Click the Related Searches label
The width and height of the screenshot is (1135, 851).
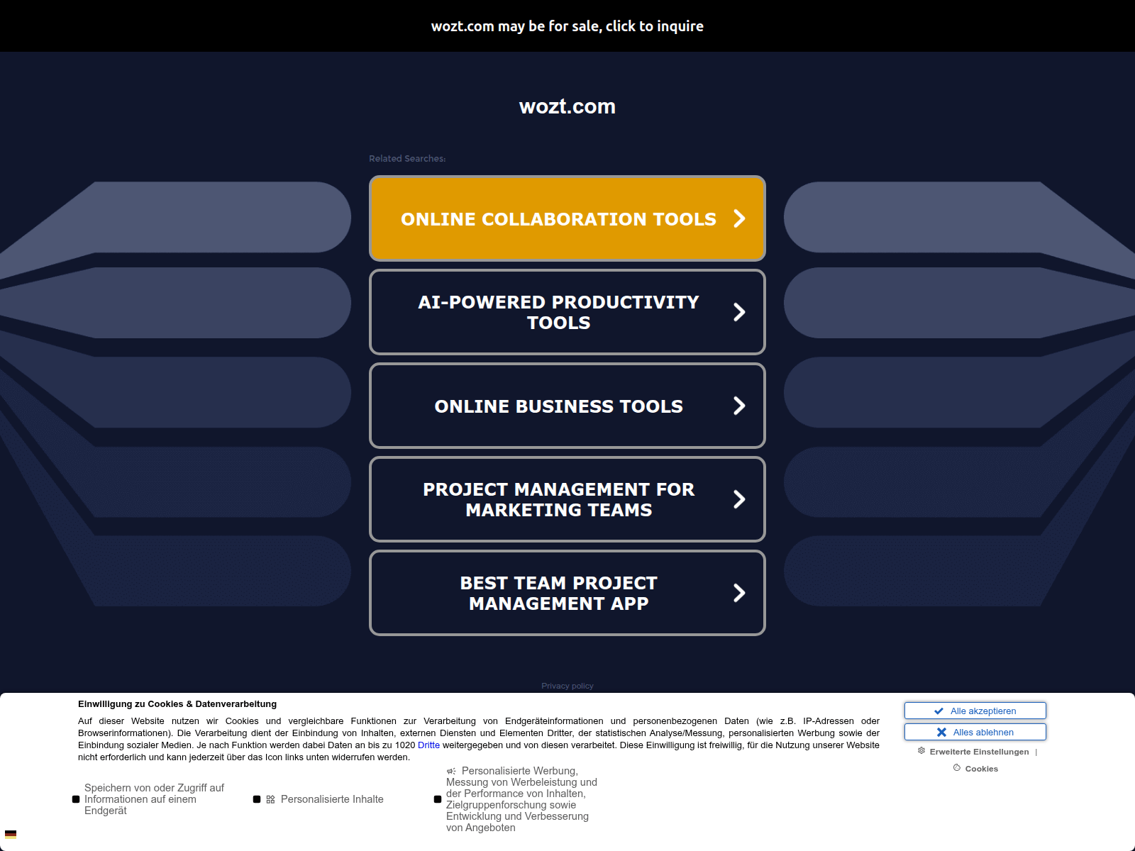tap(407, 159)
